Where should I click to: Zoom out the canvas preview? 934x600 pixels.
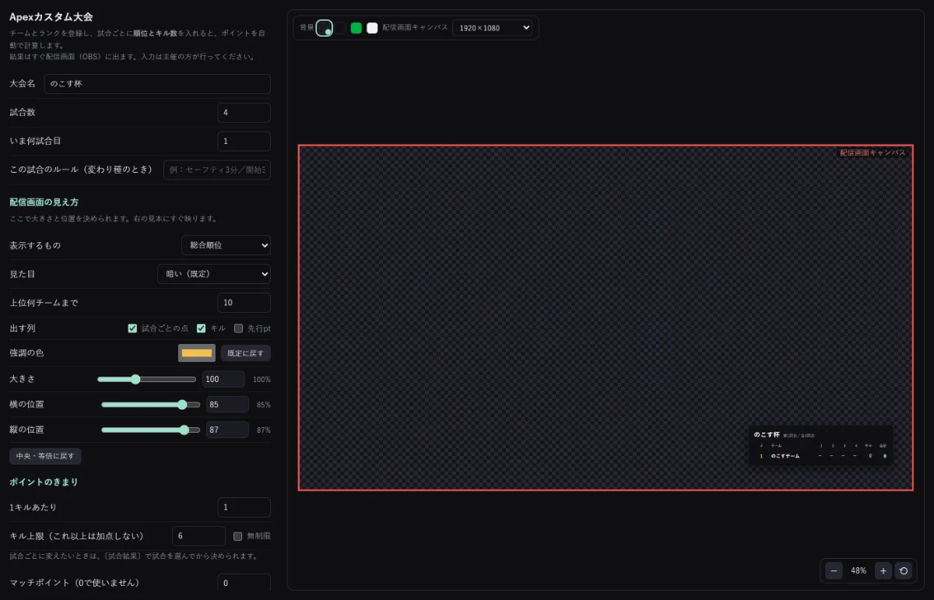[x=834, y=570]
